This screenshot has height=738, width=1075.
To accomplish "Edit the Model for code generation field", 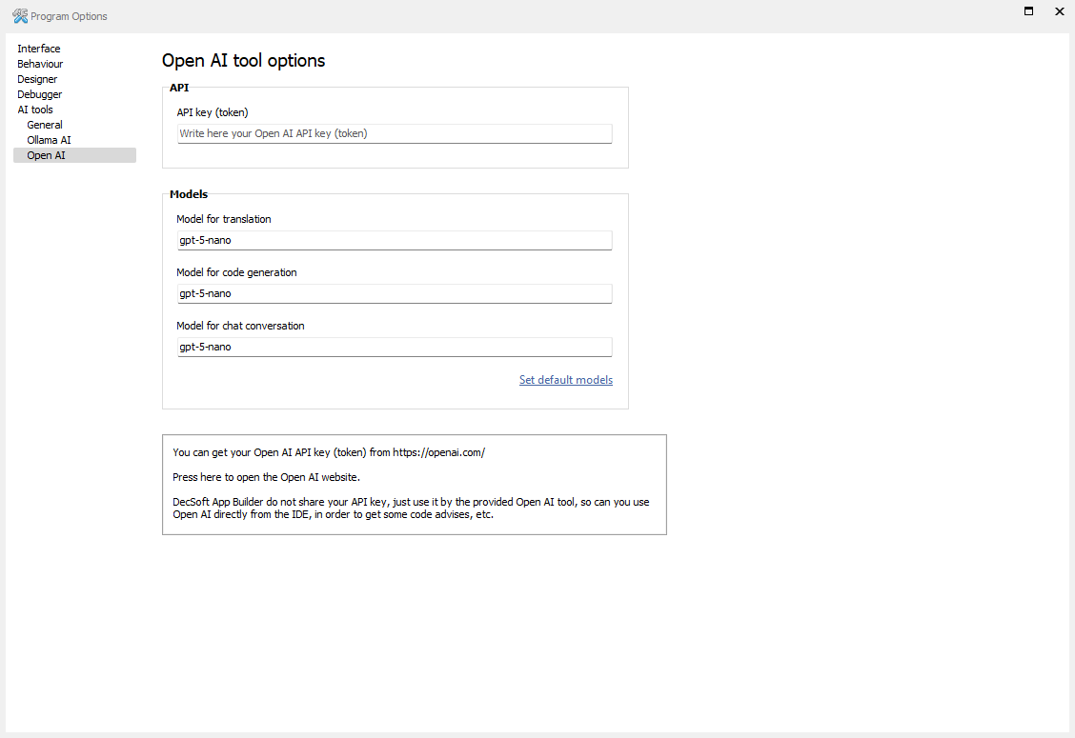I will tap(395, 294).
